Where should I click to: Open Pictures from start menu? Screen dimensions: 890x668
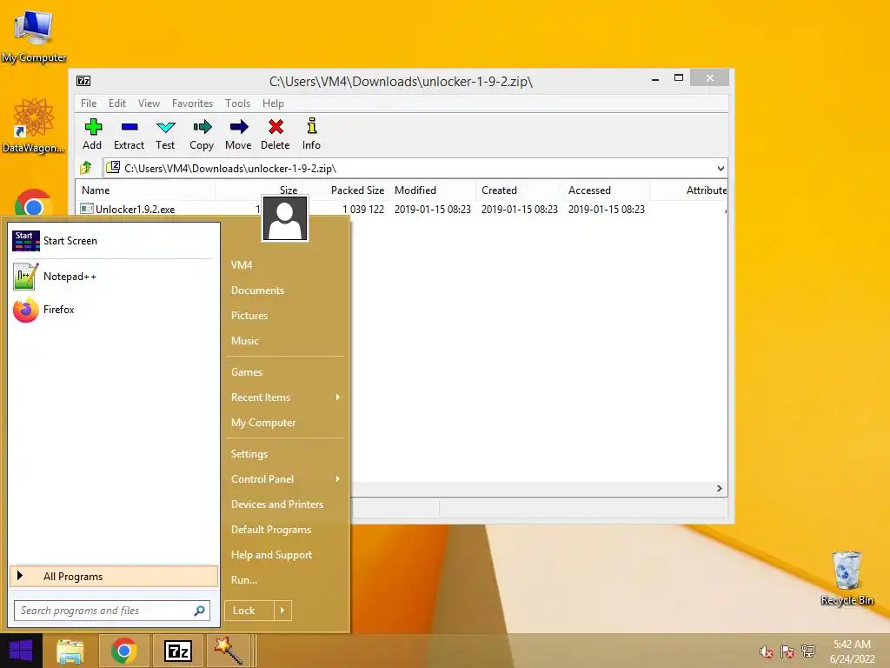point(249,316)
